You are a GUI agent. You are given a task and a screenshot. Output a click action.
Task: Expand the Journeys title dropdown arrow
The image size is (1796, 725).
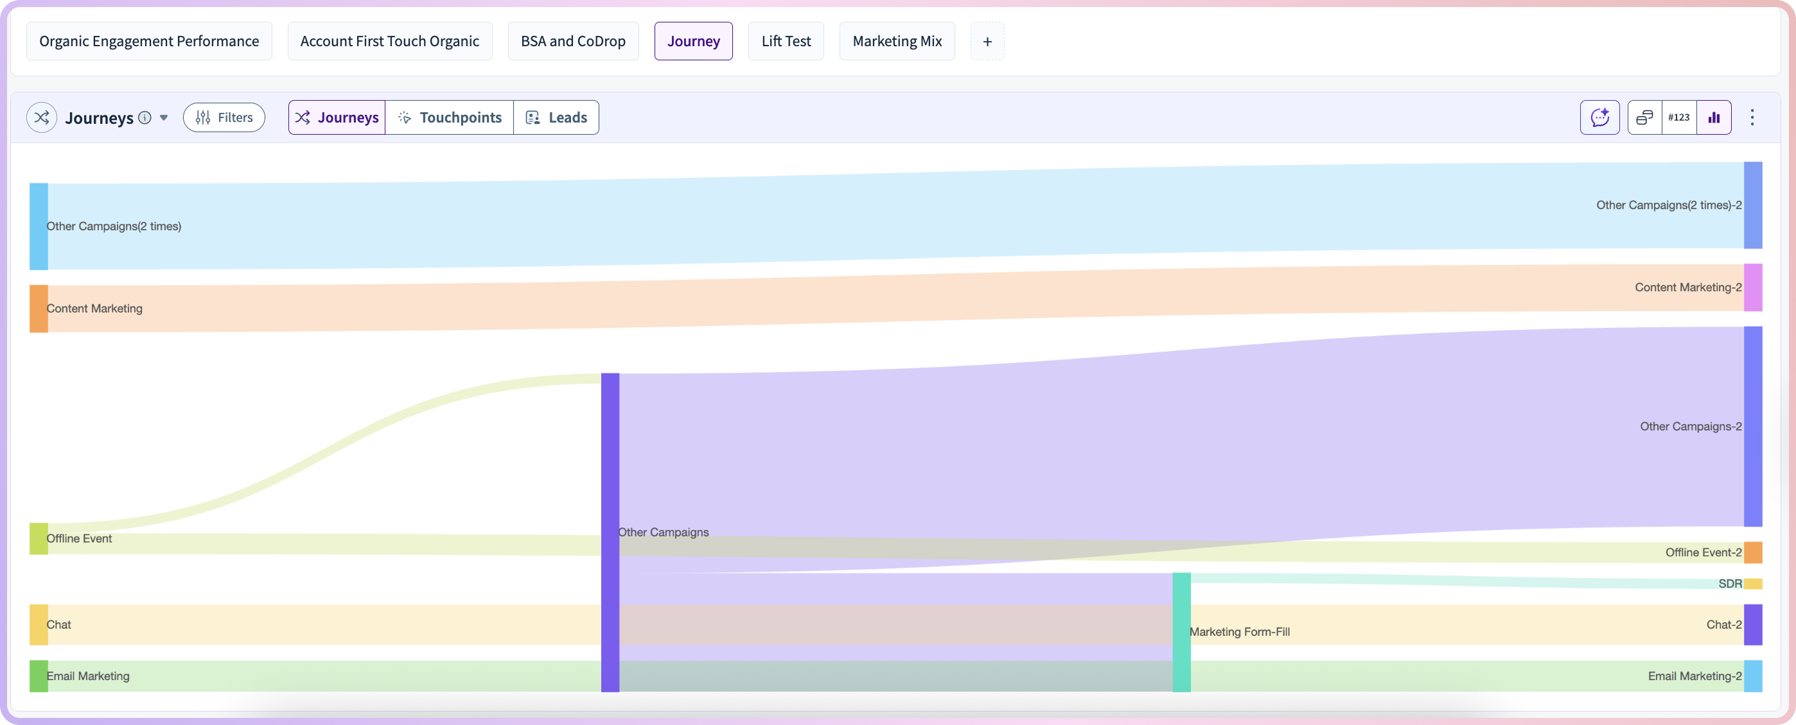tap(164, 117)
